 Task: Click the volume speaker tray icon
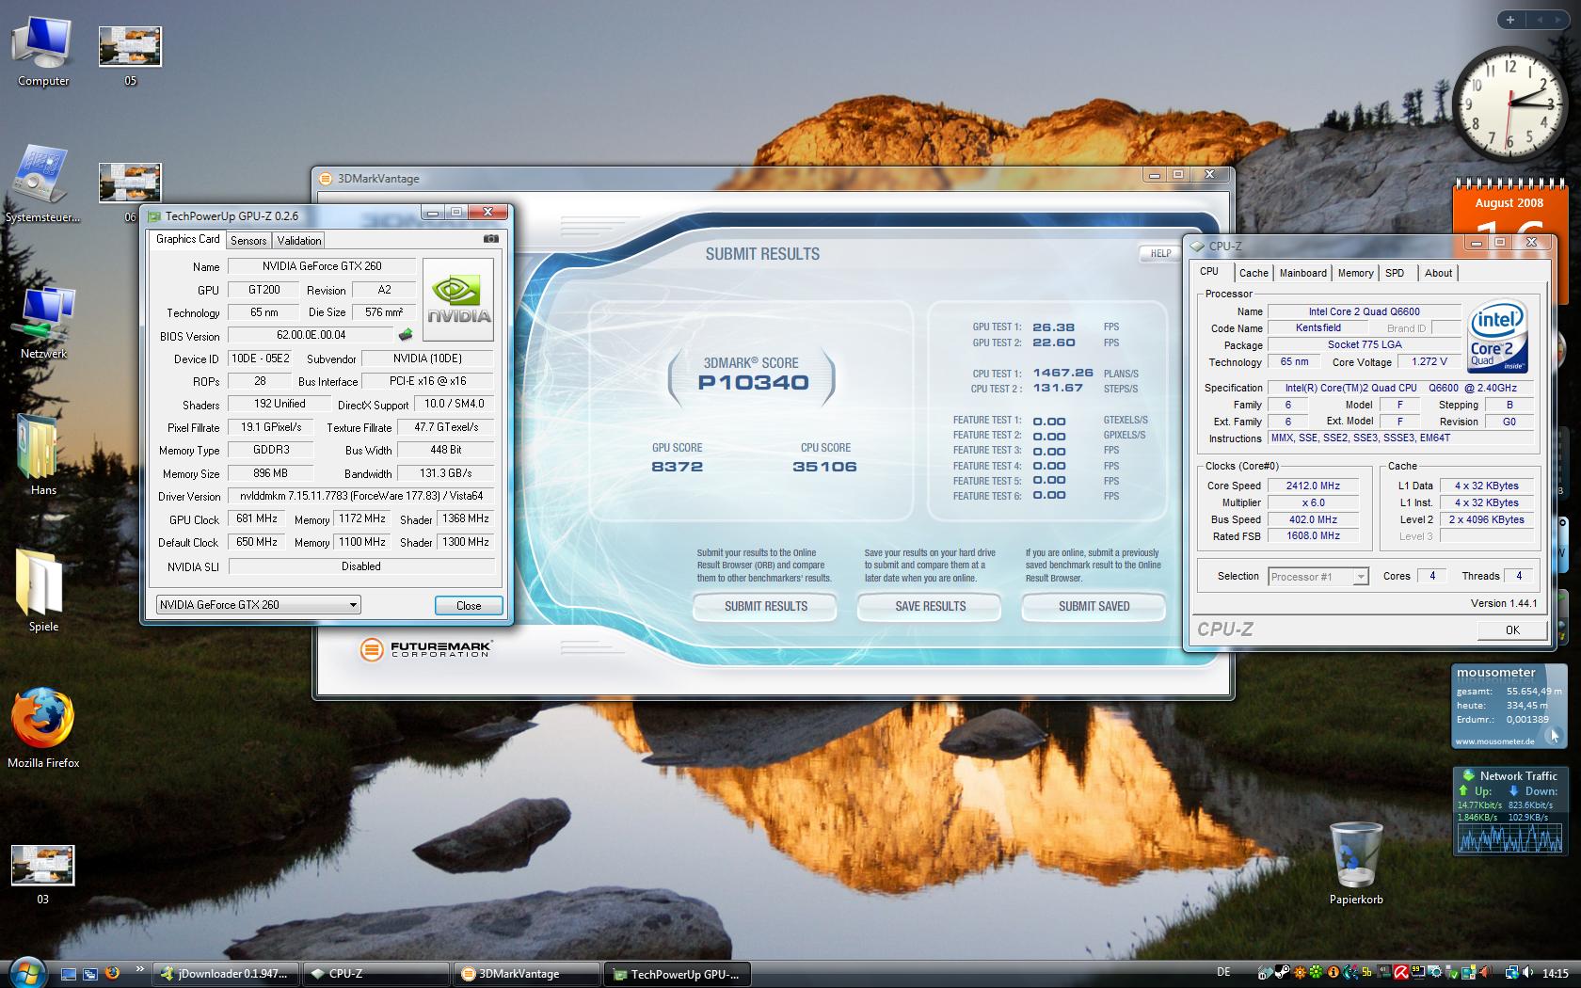pos(1527,973)
